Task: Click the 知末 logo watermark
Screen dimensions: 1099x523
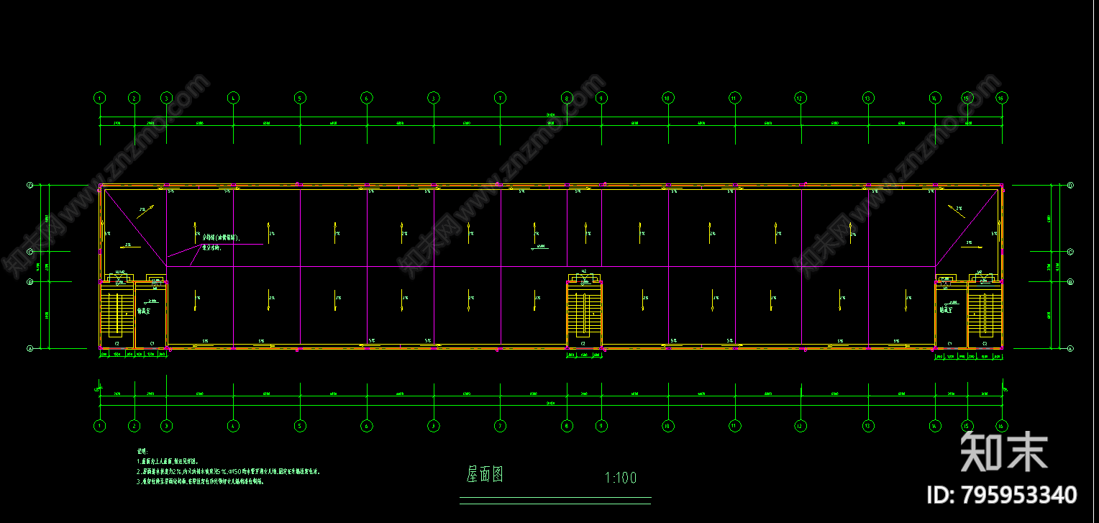Action: point(1005,451)
